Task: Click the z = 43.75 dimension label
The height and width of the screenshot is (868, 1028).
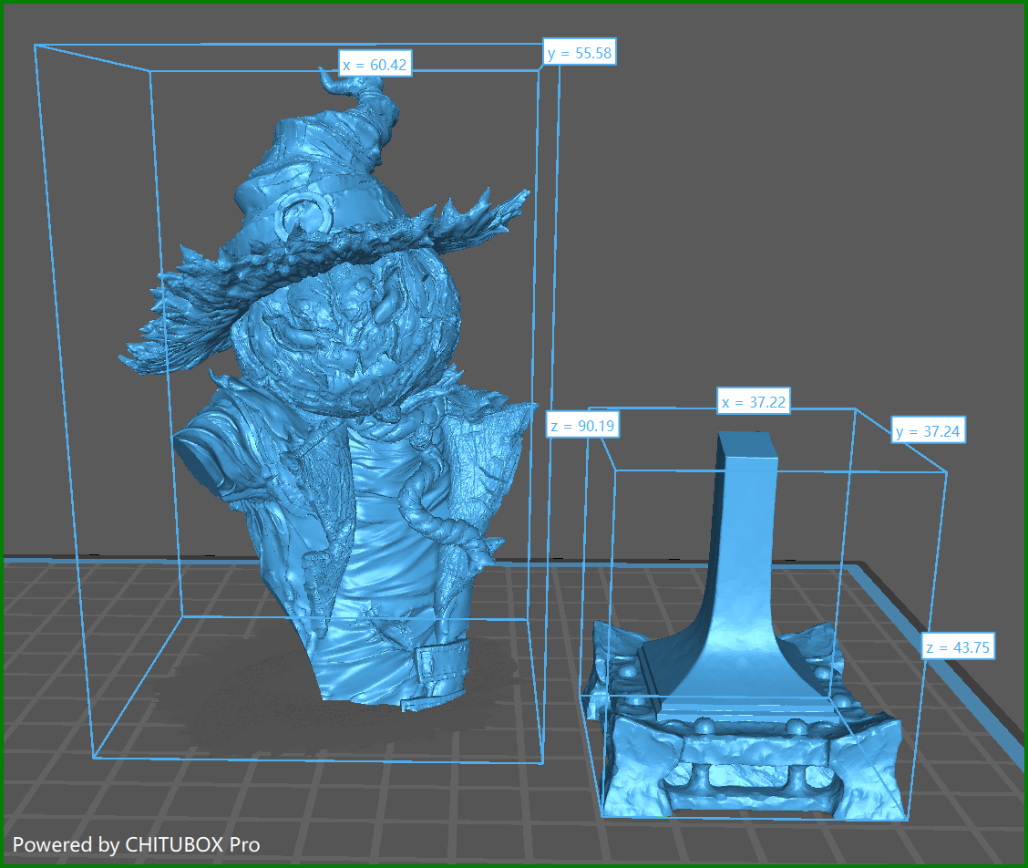Action: click(x=958, y=647)
